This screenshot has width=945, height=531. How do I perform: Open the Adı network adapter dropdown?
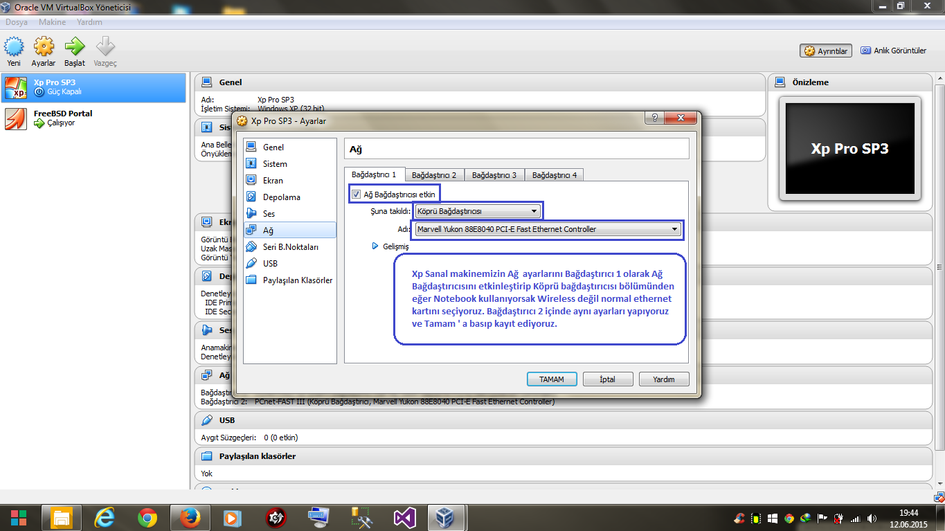pos(548,229)
